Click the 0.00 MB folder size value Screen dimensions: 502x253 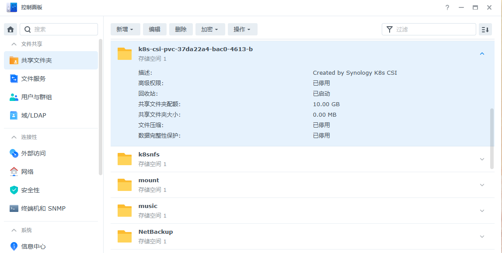324,115
